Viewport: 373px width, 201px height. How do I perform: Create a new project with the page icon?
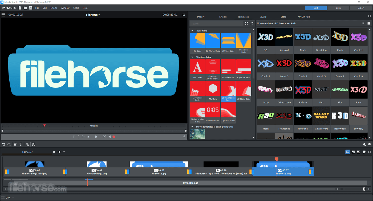(x=20, y=8)
